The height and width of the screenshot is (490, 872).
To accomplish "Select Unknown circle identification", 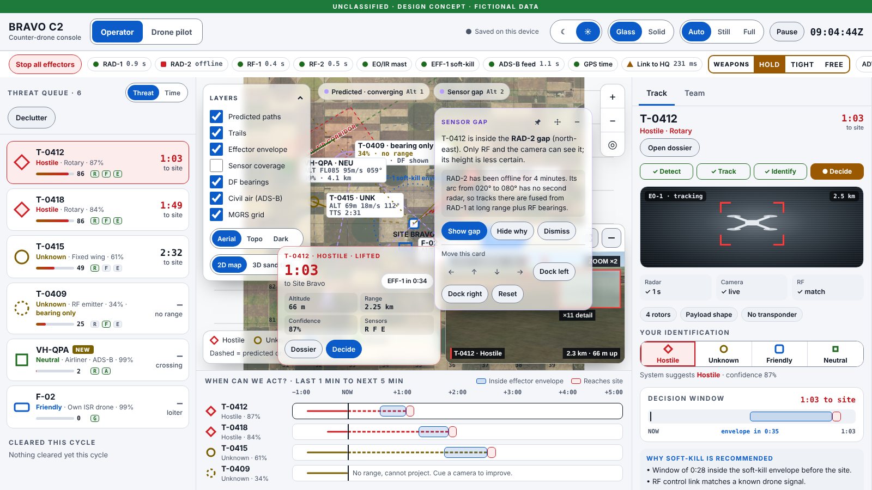I will pyautogui.click(x=723, y=354).
